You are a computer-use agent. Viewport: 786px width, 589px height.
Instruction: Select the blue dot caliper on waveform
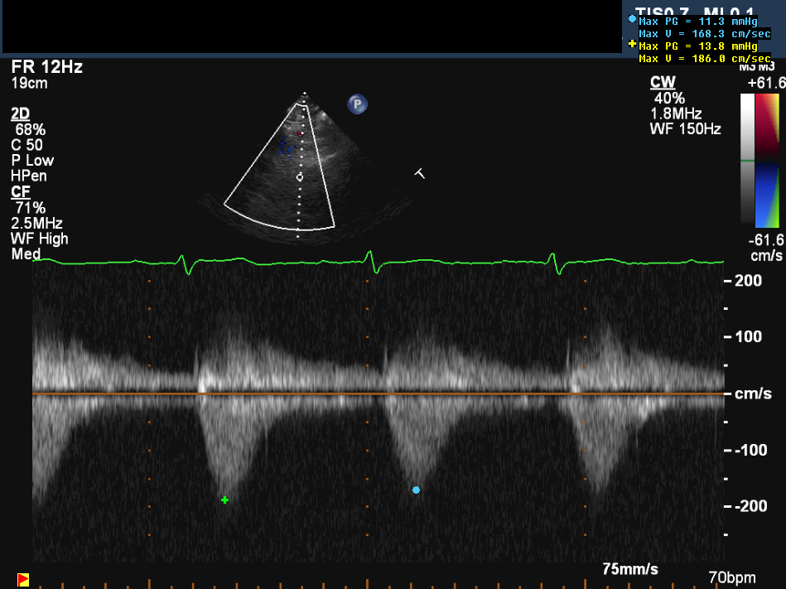[416, 490]
